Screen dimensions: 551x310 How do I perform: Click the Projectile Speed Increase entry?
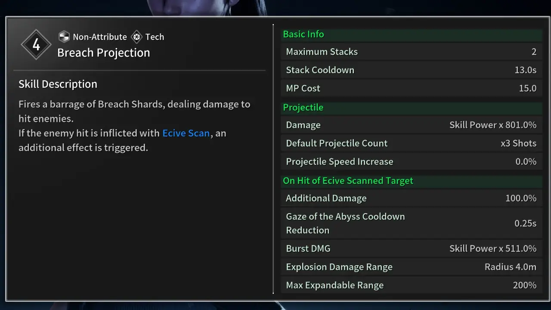pos(411,161)
